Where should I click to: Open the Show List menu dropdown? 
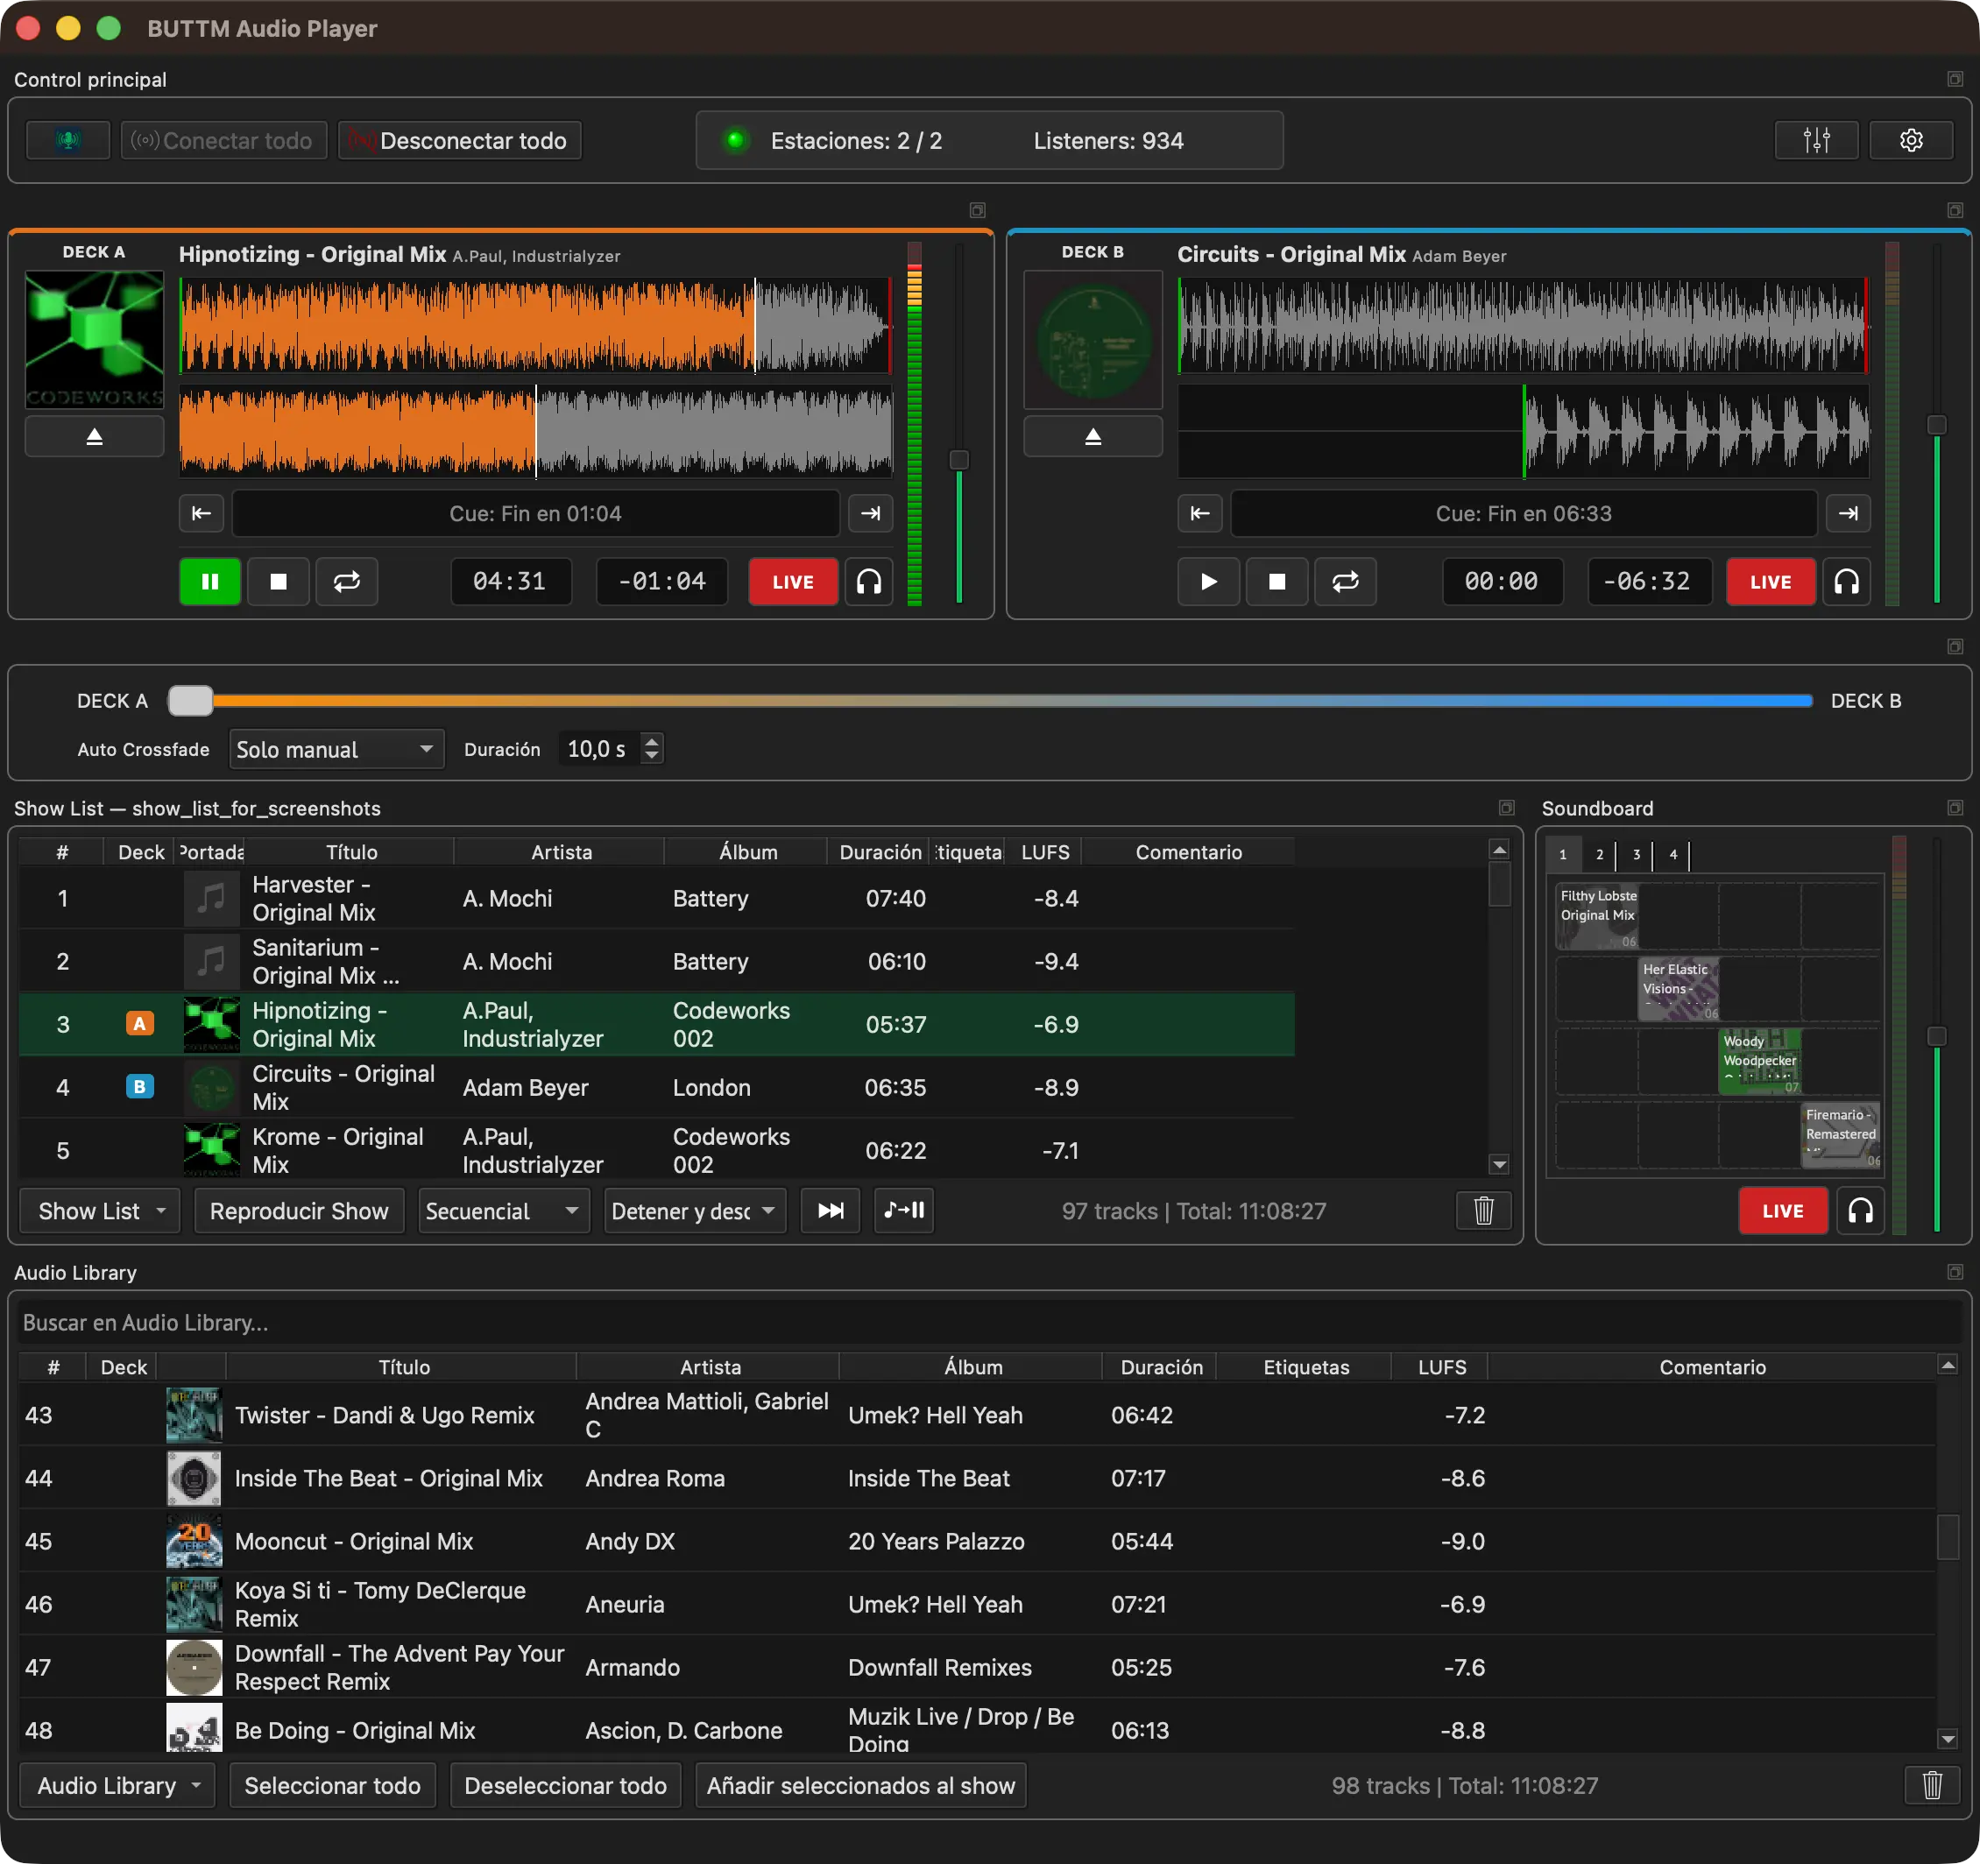(x=100, y=1211)
